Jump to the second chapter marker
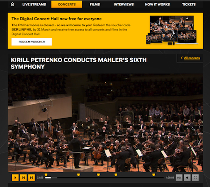The image size is (210, 187). tap(79, 175)
